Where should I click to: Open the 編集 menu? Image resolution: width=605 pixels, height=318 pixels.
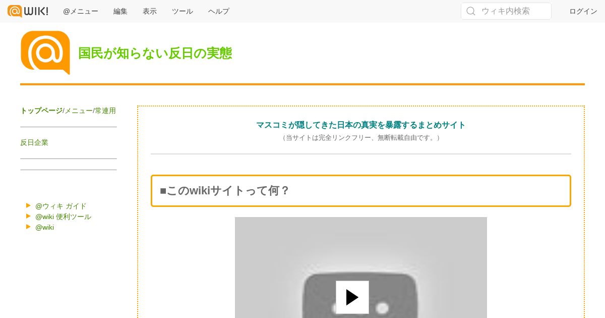click(x=120, y=11)
